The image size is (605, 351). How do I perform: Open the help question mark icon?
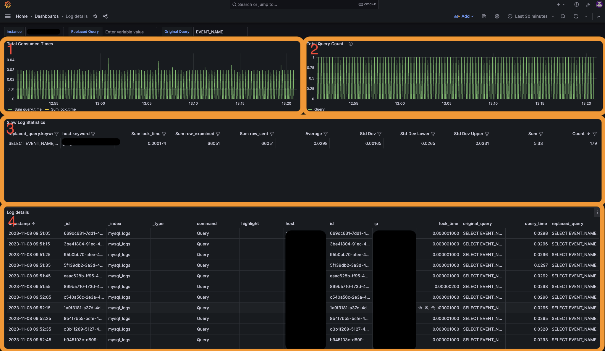576,4
